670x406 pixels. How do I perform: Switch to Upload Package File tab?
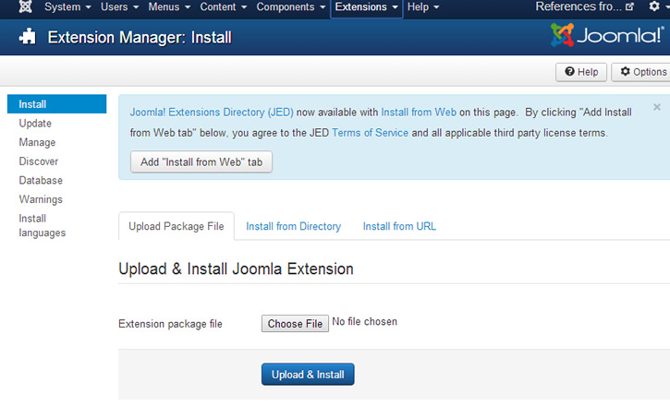coord(177,226)
